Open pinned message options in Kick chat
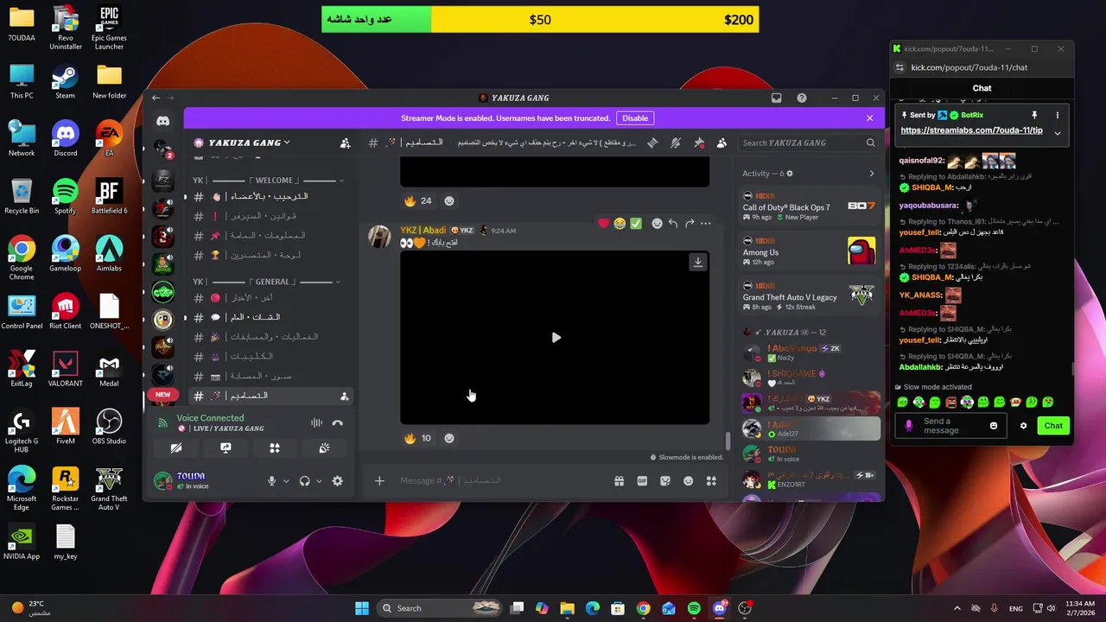1106x622 pixels. pyautogui.click(x=1057, y=115)
